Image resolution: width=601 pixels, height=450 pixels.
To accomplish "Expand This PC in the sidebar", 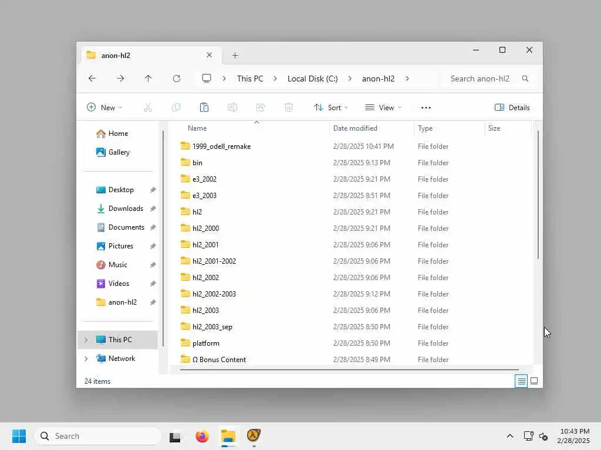I will click(86, 340).
